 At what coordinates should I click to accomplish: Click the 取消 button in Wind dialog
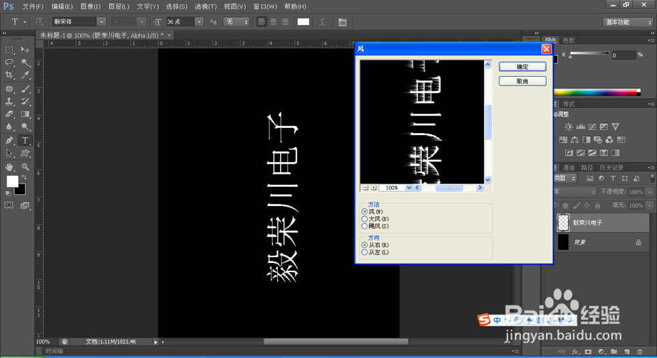click(522, 81)
